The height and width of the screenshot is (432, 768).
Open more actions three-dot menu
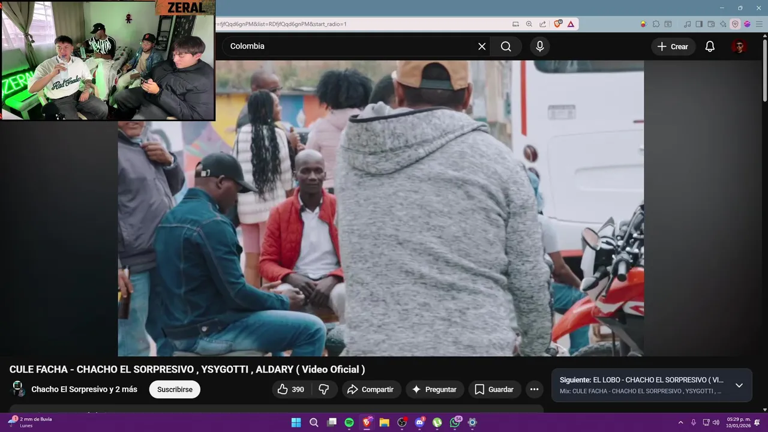(x=534, y=389)
